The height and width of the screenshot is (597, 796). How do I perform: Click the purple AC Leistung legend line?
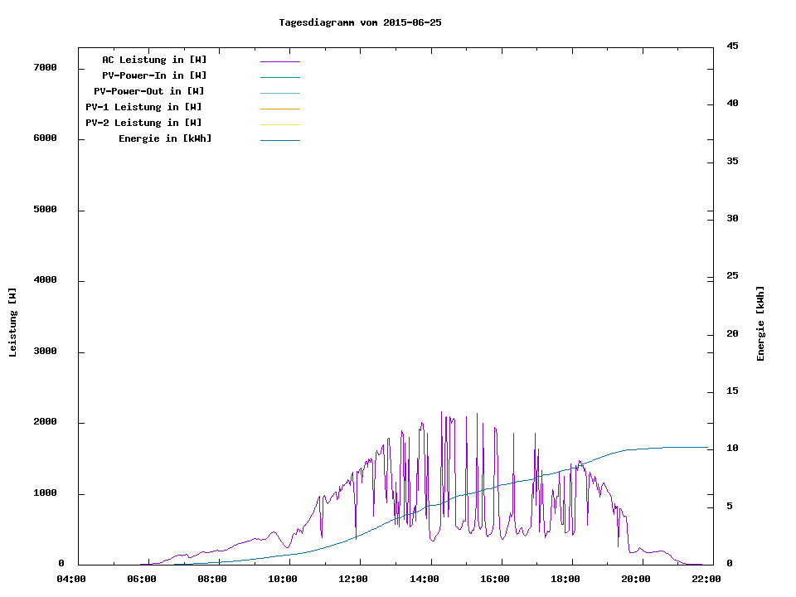tap(279, 61)
